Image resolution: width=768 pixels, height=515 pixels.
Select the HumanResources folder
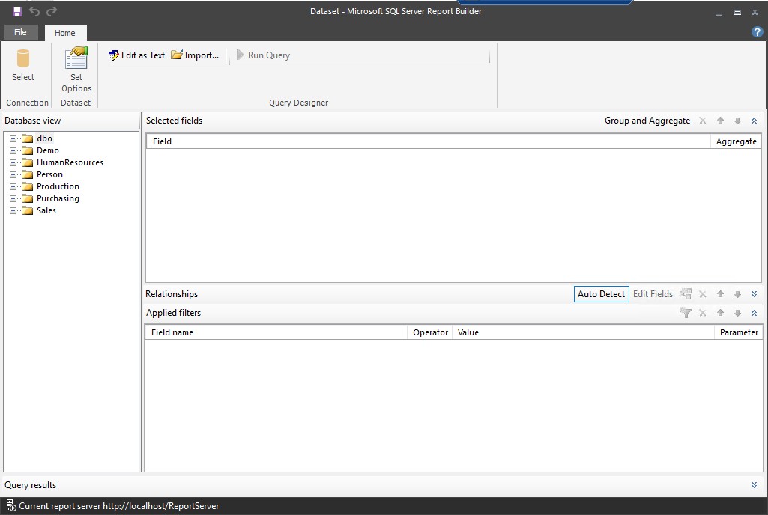coord(63,162)
